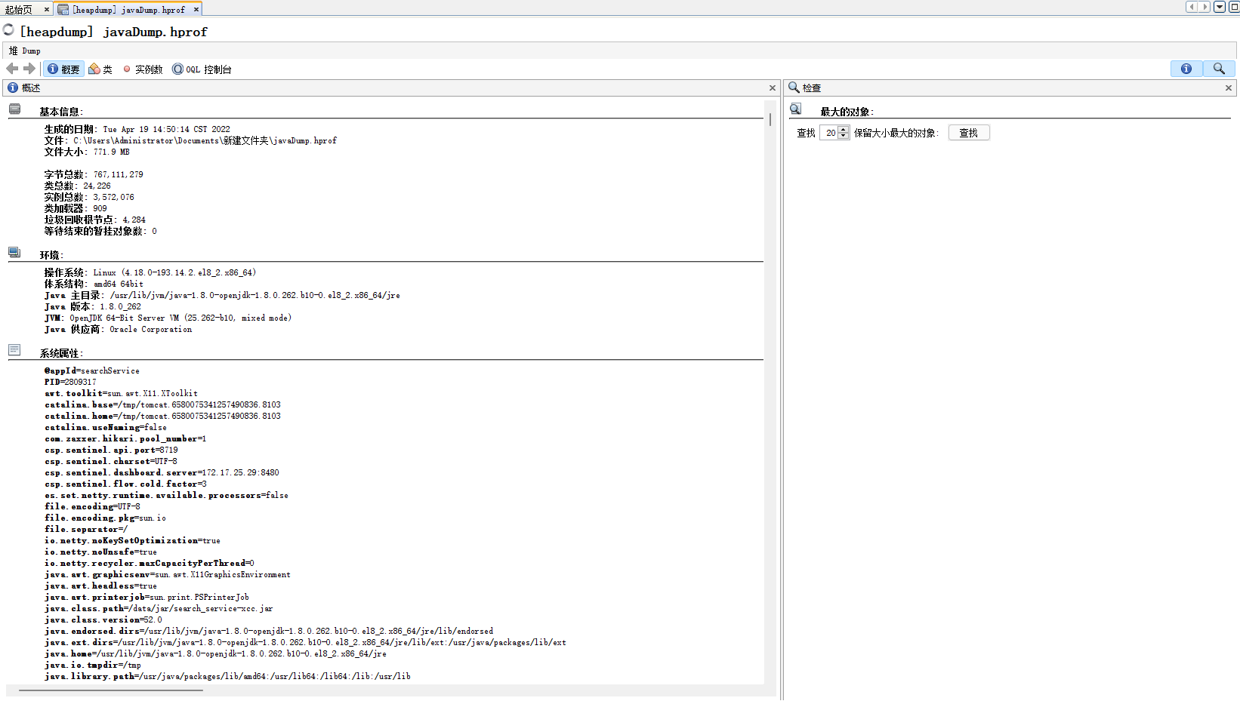
Task: Click the java.awt.headless=true property
Action: click(x=100, y=586)
